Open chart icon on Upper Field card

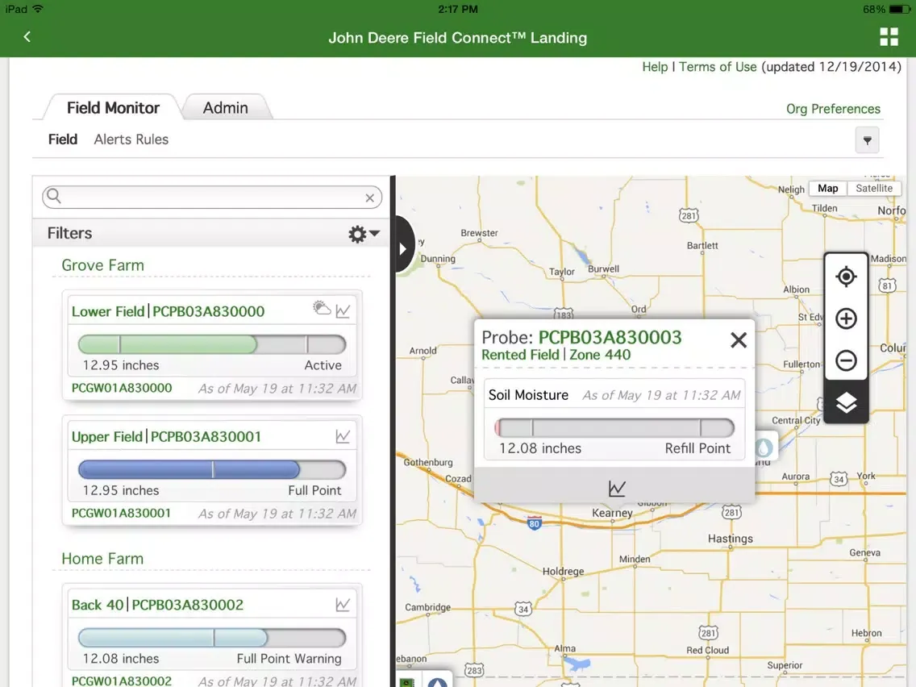tap(343, 435)
